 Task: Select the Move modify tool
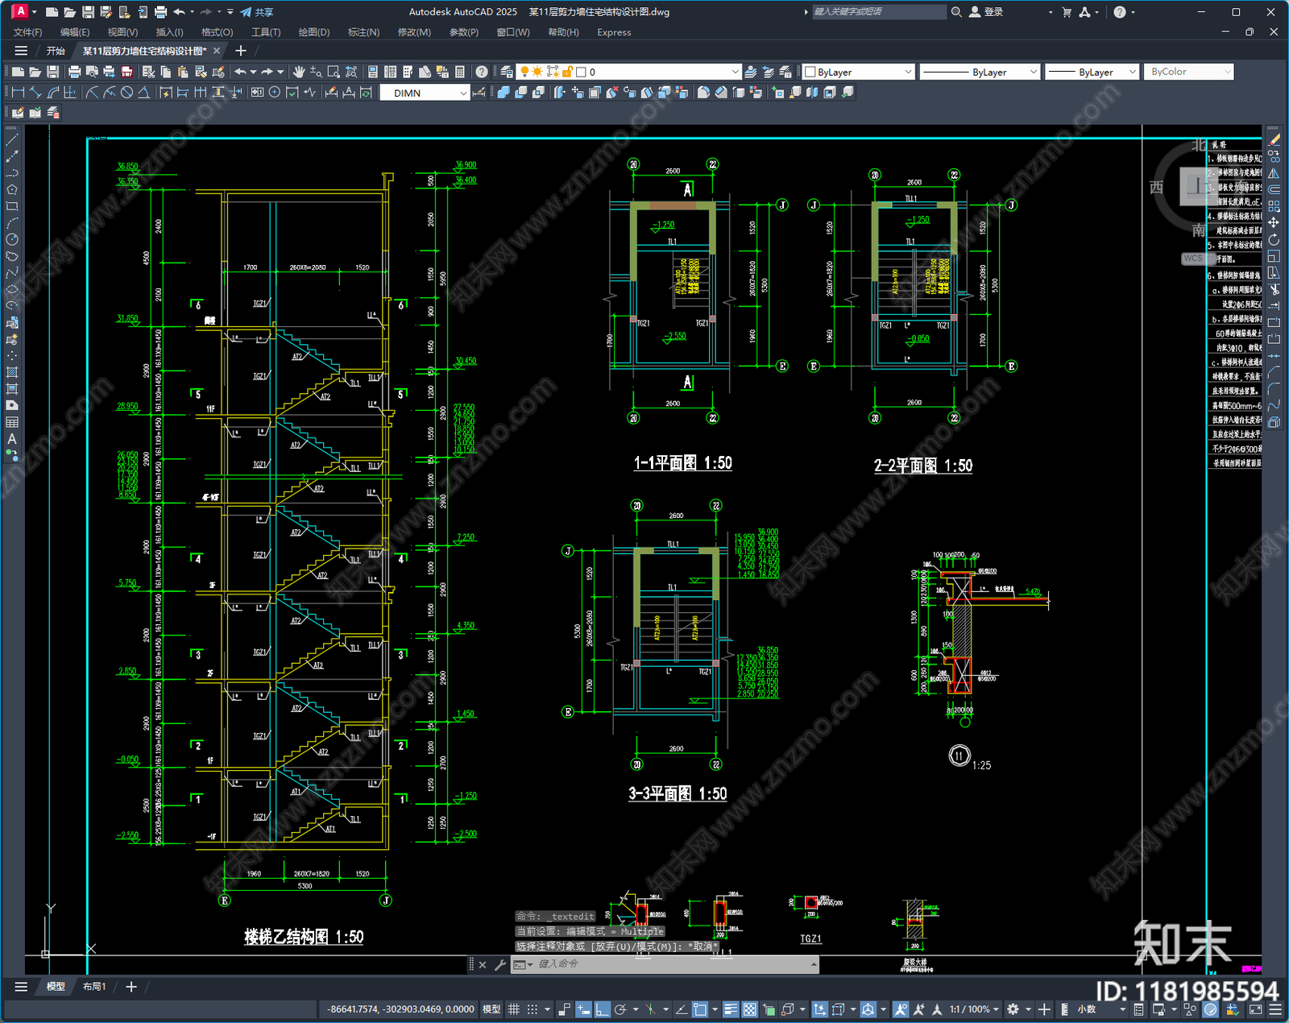(1274, 222)
